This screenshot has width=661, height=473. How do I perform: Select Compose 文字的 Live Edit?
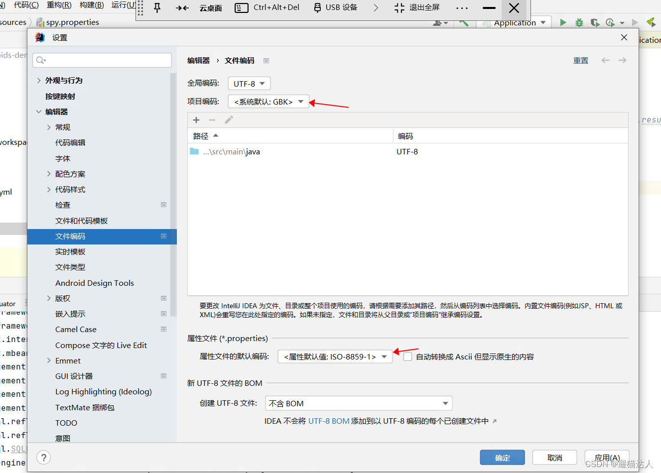point(101,345)
